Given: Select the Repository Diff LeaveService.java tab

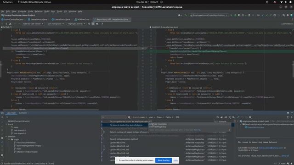Looking at the screenshot, I should tap(112, 19).
